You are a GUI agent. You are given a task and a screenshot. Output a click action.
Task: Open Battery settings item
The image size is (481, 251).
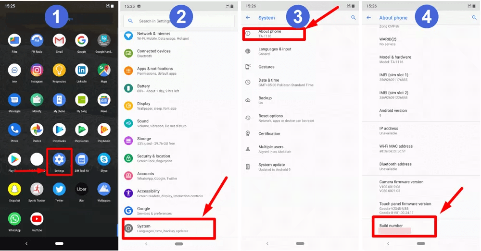(x=179, y=88)
